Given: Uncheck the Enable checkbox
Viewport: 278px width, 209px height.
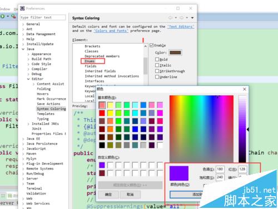Looking at the screenshot, I should click(x=151, y=45).
